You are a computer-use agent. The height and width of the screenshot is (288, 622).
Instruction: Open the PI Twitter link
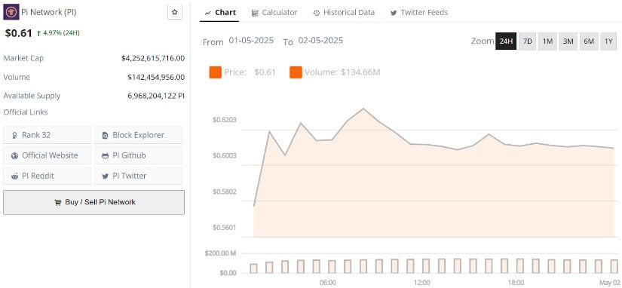(x=139, y=176)
